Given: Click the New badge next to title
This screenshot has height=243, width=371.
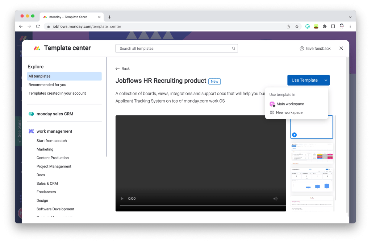Looking at the screenshot, I should click(x=214, y=81).
